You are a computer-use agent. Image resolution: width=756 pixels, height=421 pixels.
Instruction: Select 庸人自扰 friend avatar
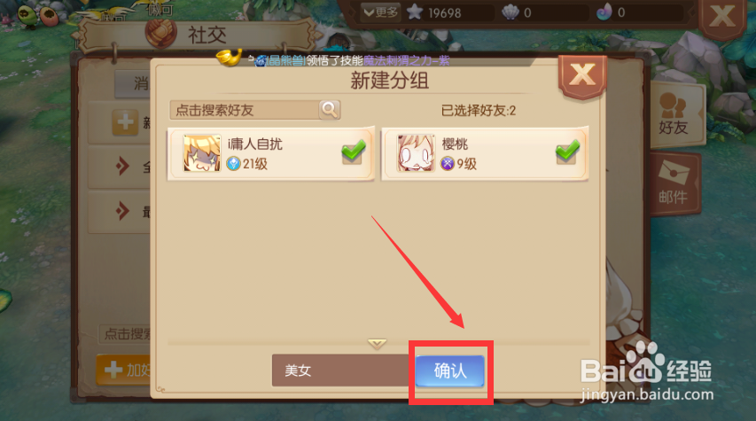(x=202, y=153)
